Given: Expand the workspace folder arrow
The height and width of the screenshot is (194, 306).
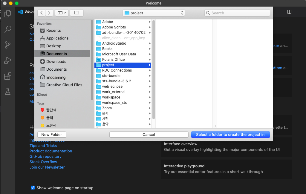Looking at the screenshot, I should pyautogui.click(x=149, y=97).
